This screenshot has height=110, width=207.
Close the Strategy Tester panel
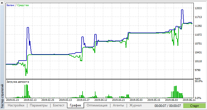[x=2, y=3]
